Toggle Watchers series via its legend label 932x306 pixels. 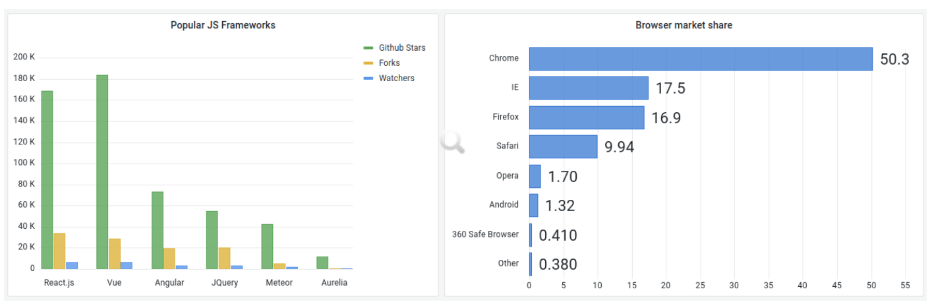396,78
